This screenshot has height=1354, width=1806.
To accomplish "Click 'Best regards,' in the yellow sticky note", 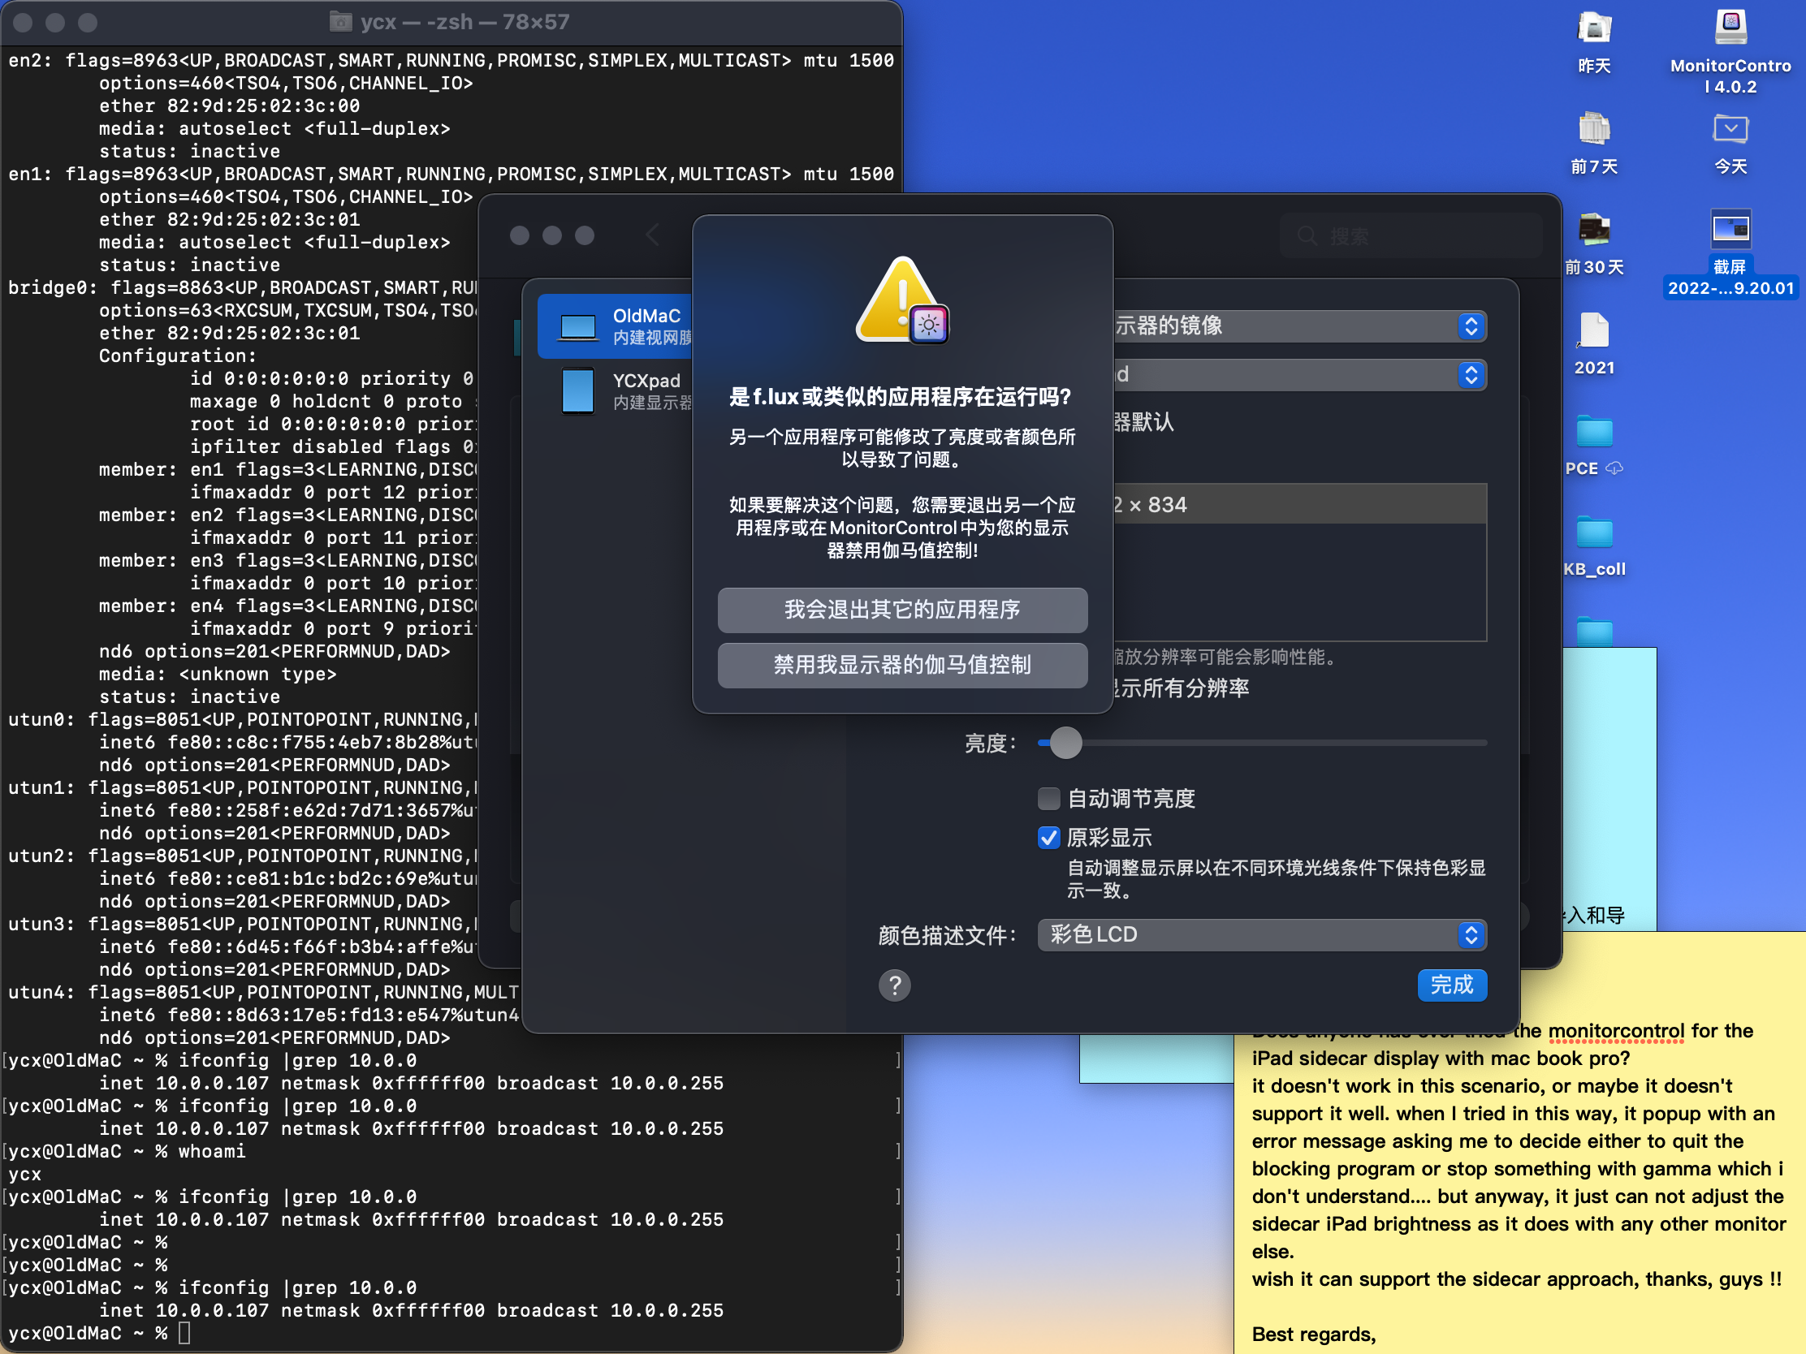I will (x=1314, y=1335).
